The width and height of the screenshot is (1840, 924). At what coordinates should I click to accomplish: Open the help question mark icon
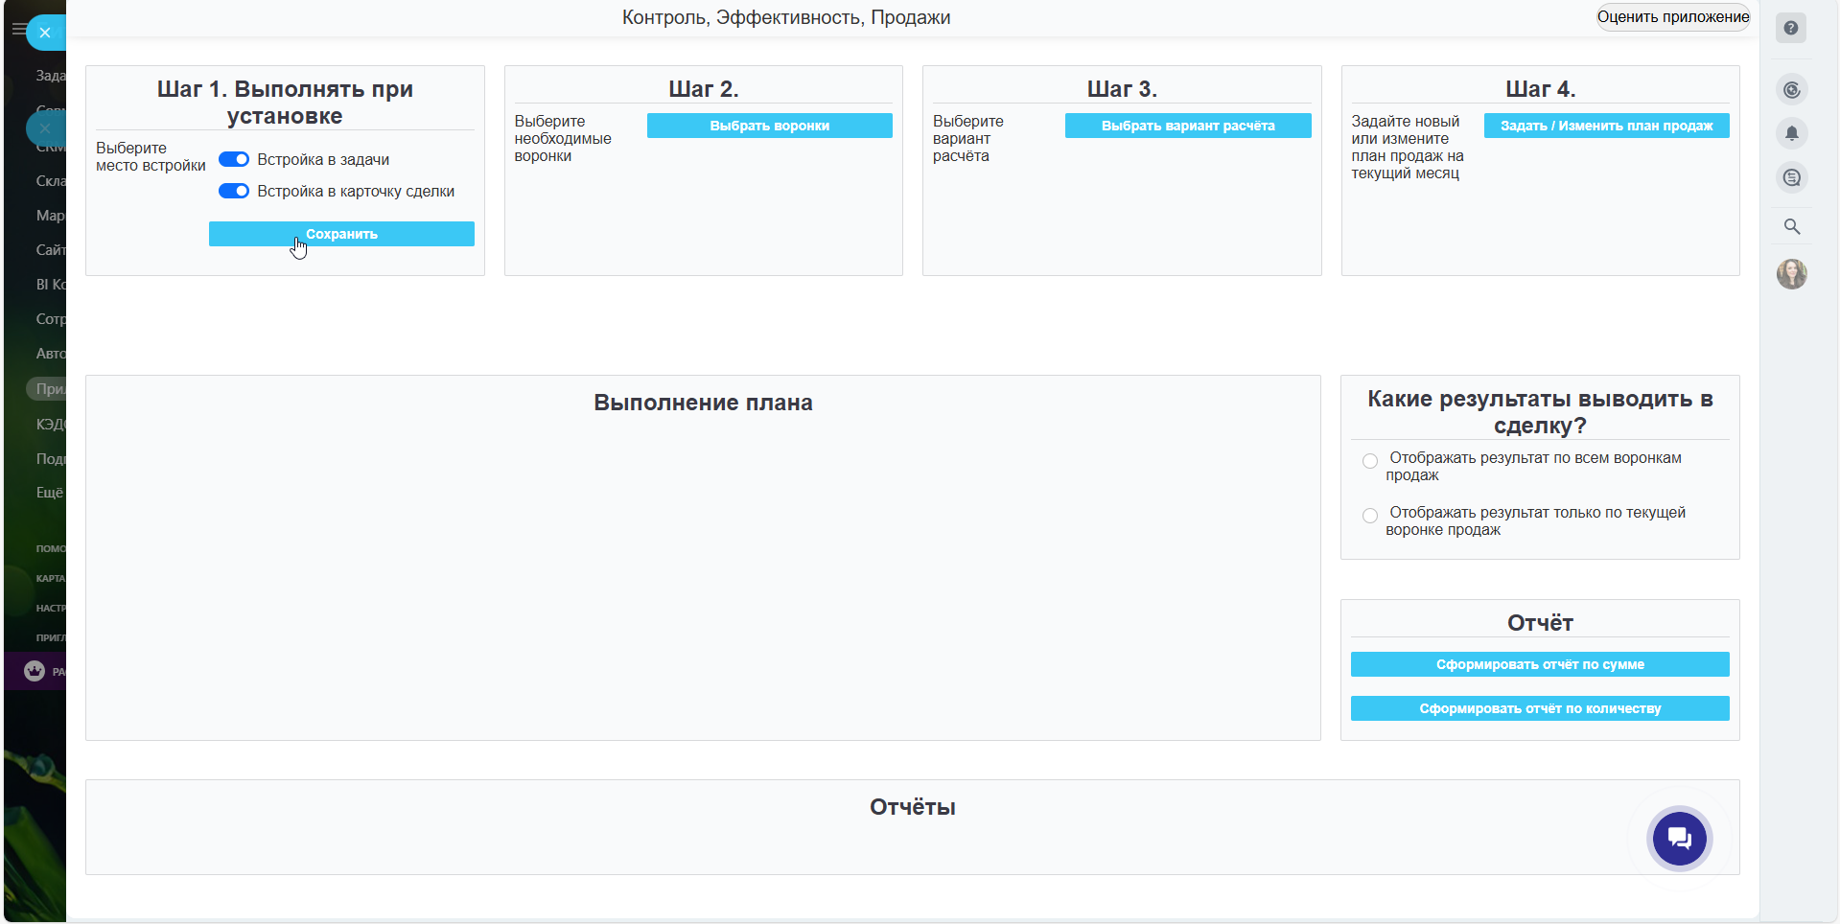pyautogui.click(x=1791, y=28)
